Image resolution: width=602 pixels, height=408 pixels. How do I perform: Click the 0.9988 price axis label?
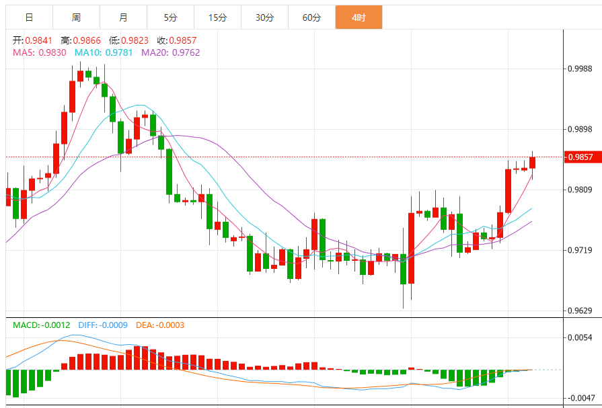(580, 69)
